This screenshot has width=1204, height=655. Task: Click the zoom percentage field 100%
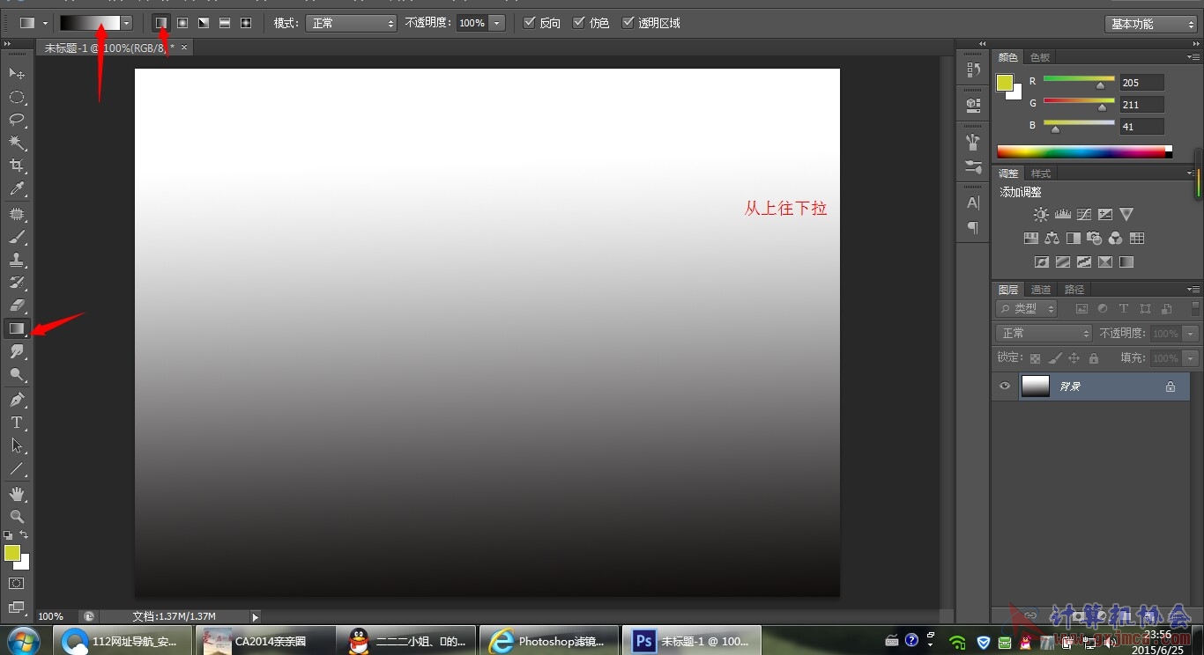click(x=51, y=616)
